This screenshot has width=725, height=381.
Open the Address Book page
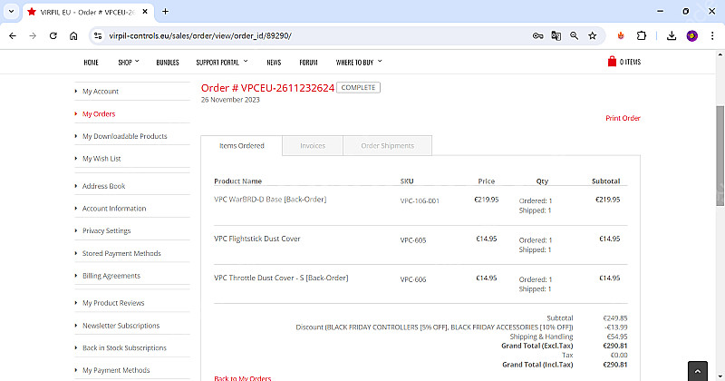click(103, 186)
